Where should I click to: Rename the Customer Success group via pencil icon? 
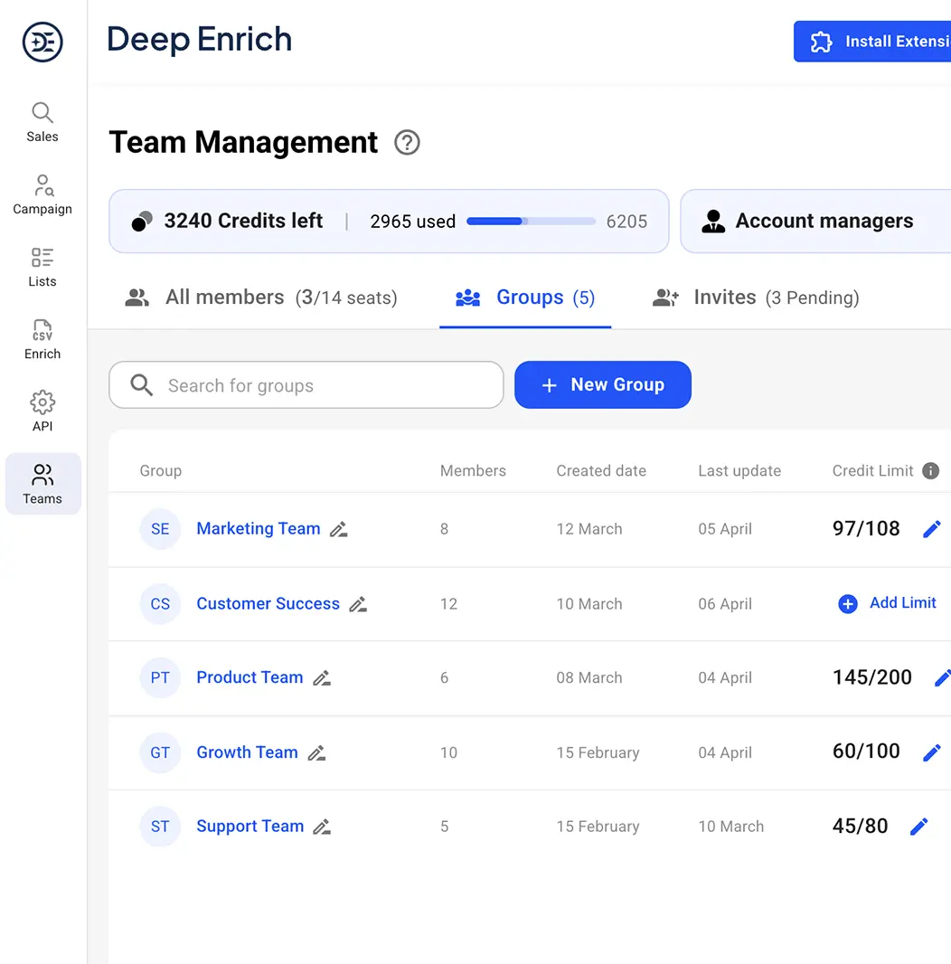358,604
